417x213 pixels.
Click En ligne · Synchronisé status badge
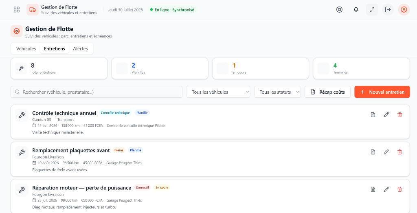(172, 10)
